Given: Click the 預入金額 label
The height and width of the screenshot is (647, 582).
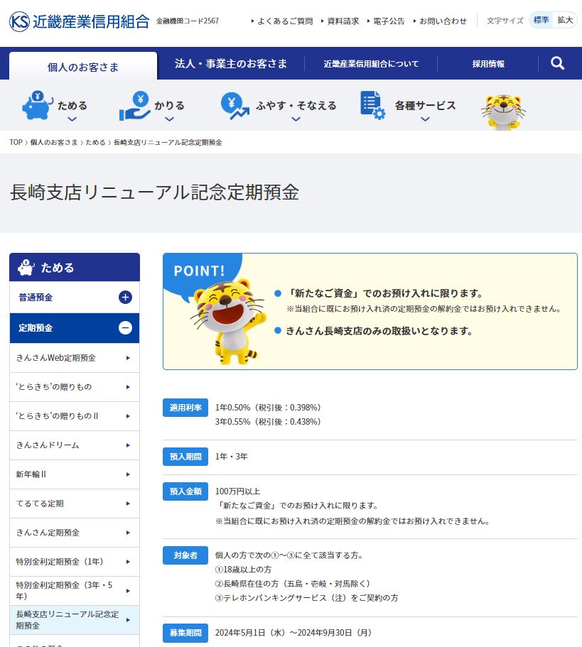Looking at the screenshot, I should (185, 491).
